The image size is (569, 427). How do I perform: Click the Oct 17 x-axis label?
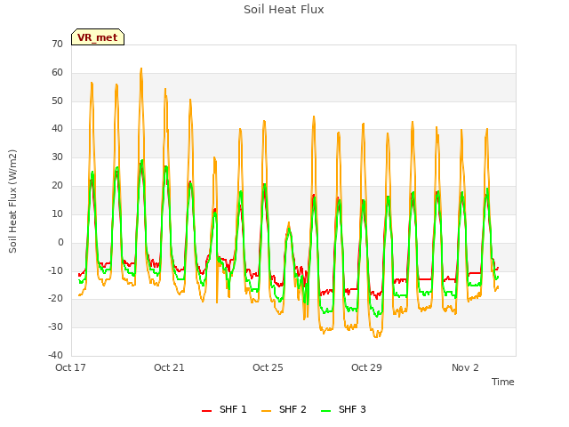point(70,367)
